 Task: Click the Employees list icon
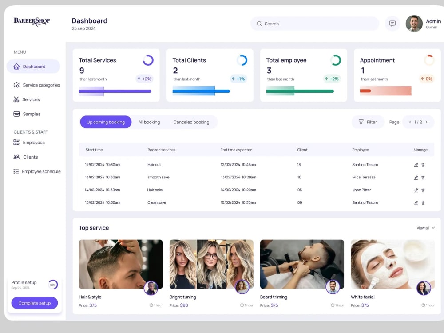(x=16, y=143)
